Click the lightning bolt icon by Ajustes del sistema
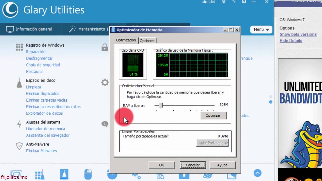 tap(19, 124)
